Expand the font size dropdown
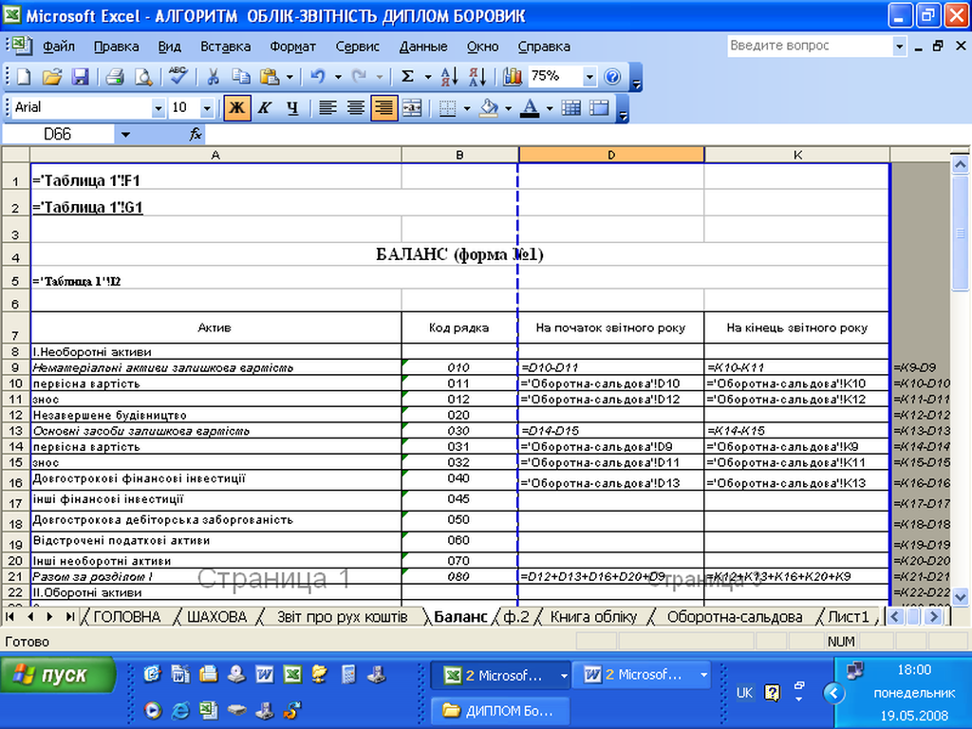972x729 pixels. point(207,108)
